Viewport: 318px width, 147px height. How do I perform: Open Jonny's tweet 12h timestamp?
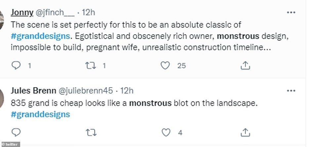[x=88, y=12]
